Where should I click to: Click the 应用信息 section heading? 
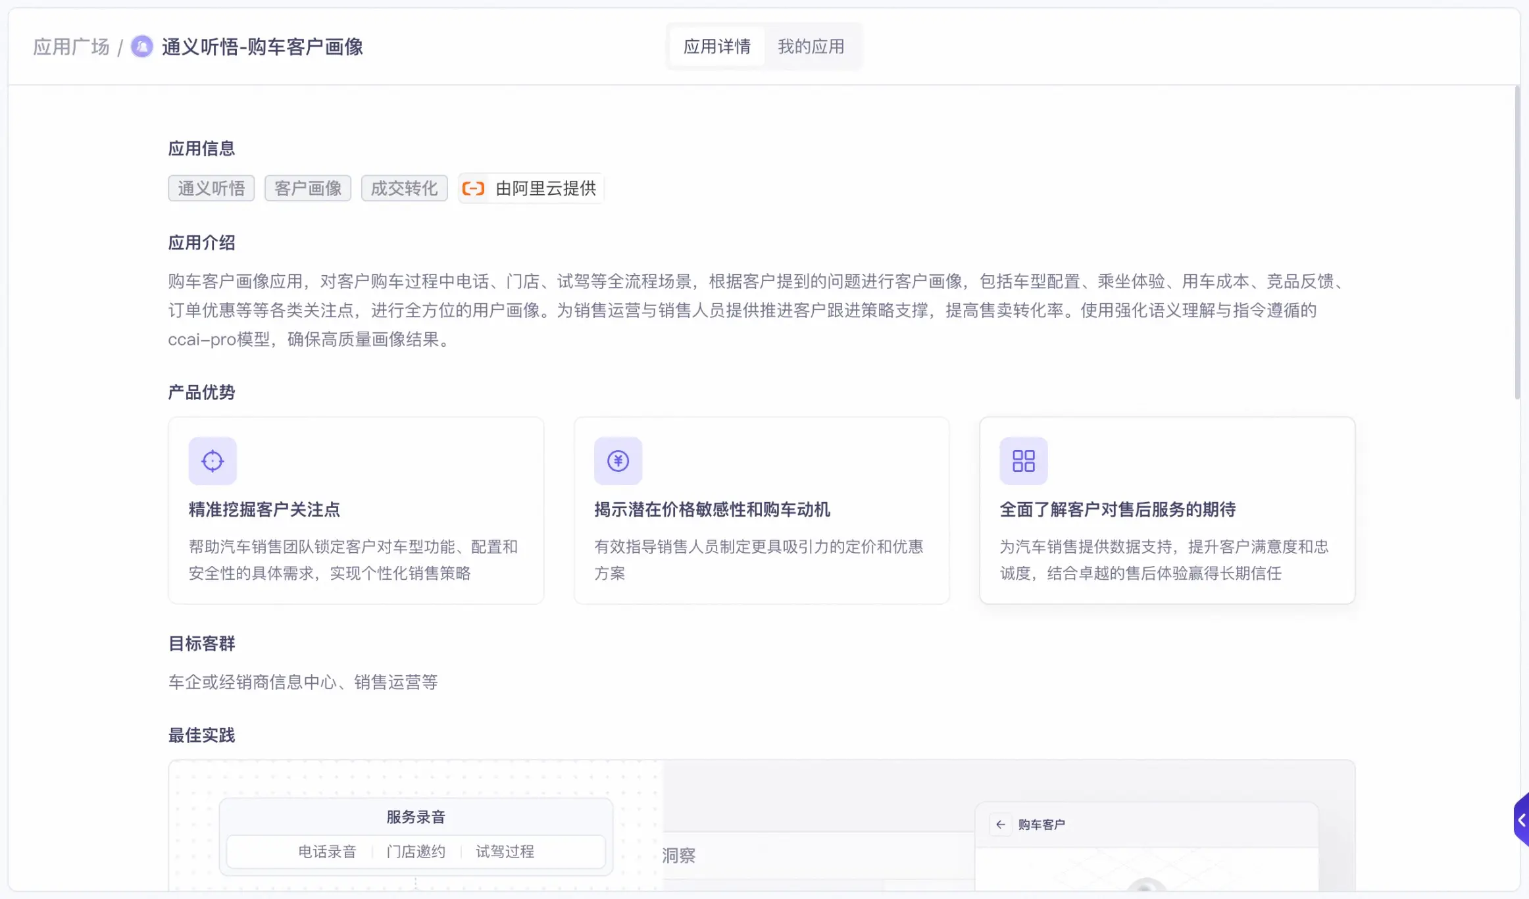(202, 149)
